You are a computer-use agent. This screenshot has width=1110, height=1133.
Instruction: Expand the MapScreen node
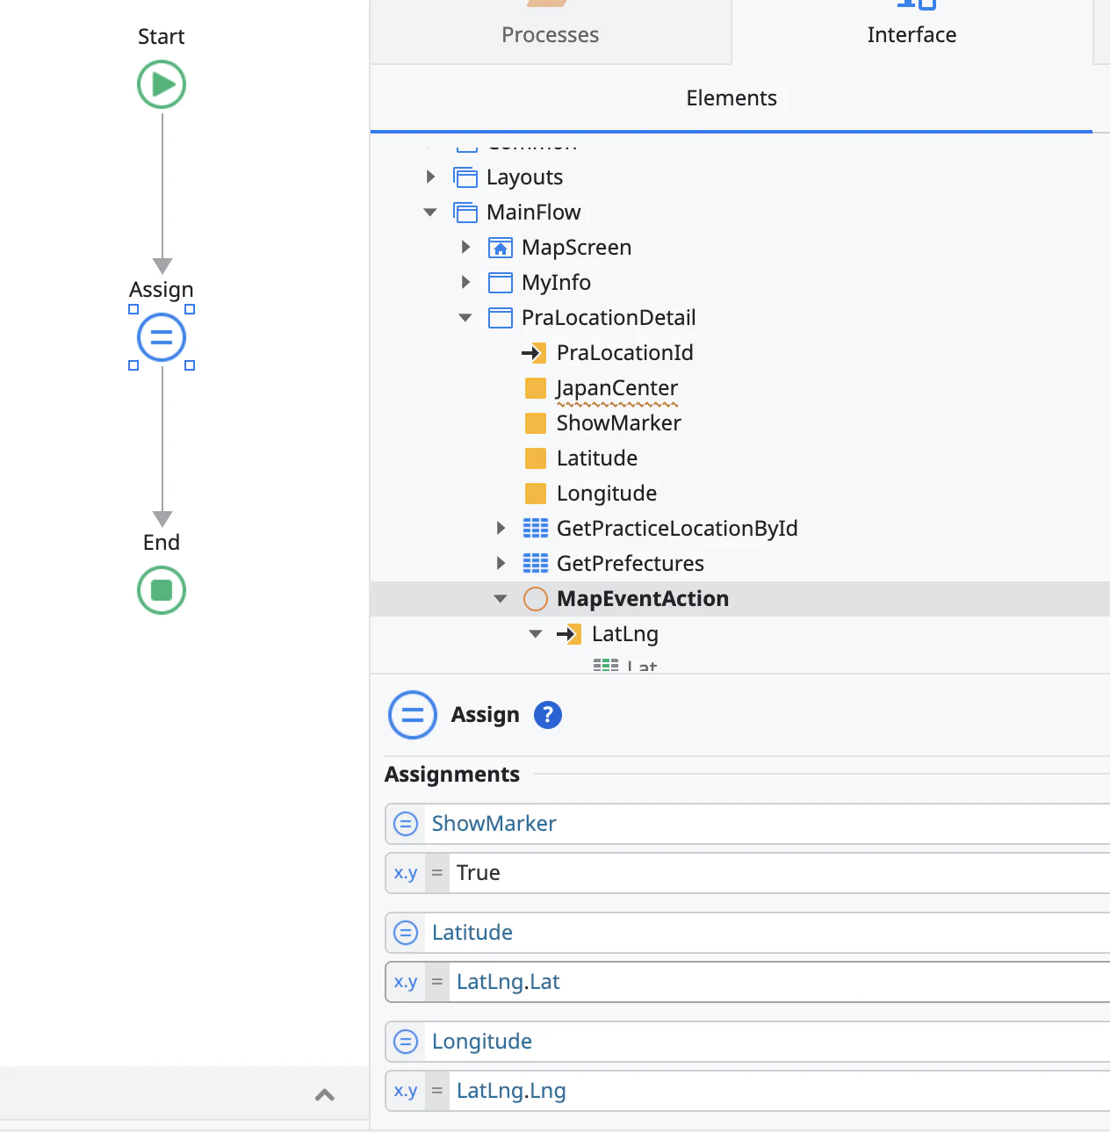pyautogui.click(x=465, y=247)
